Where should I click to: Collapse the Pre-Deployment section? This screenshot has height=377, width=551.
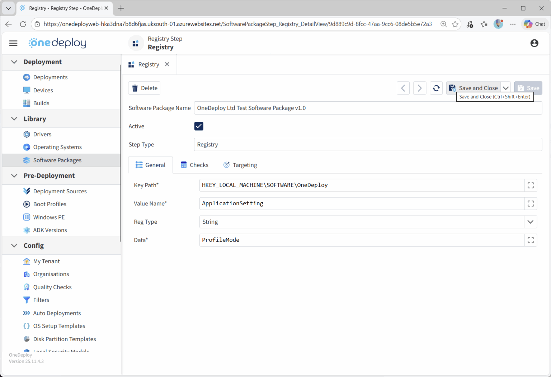[x=14, y=176]
